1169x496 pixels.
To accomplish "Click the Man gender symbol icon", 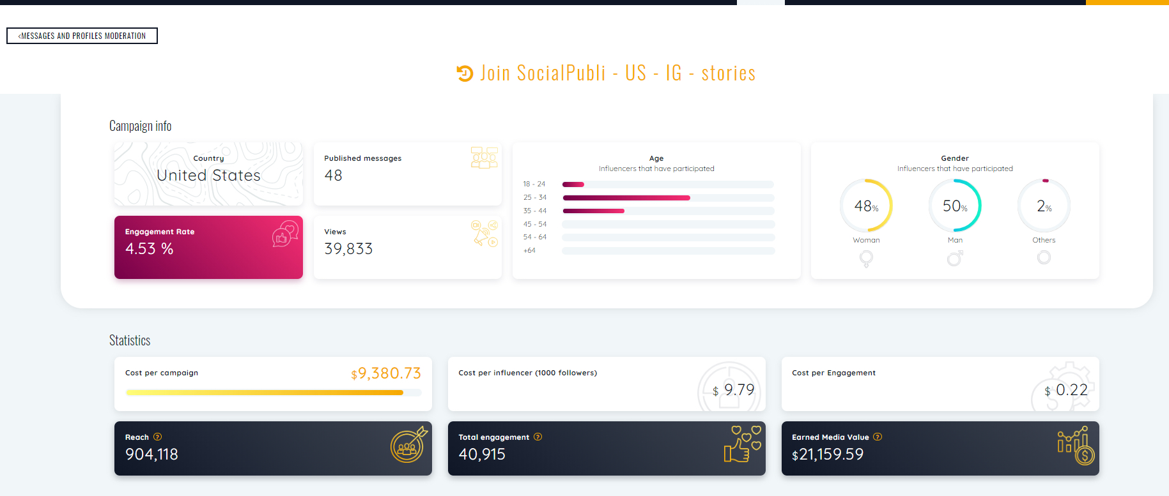I will pos(955,258).
